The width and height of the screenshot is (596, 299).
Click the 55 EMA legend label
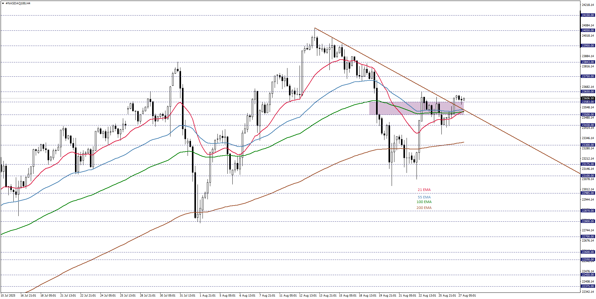(424, 197)
